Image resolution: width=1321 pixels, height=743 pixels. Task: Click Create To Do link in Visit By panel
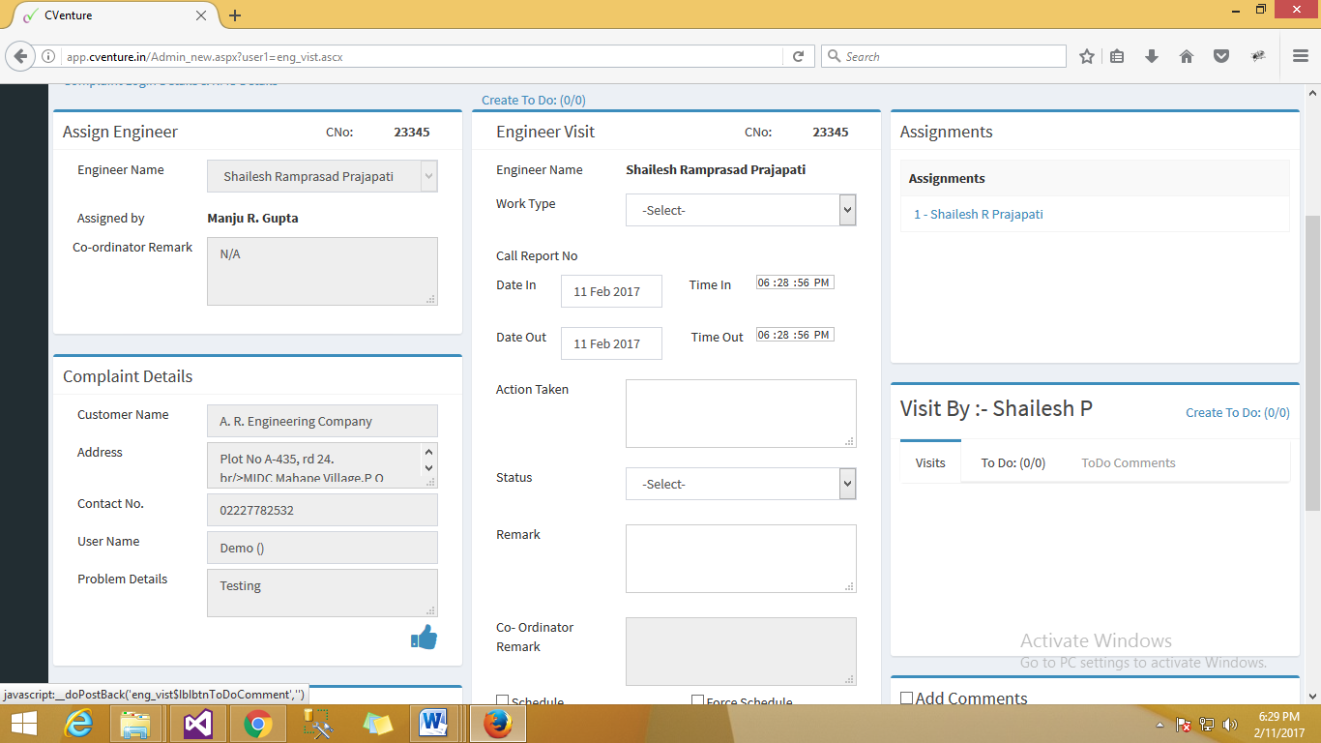(x=1238, y=412)
